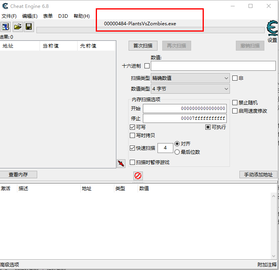
Task: Toggle 禁止随机 checkbox
Action: tap(235, 102)
